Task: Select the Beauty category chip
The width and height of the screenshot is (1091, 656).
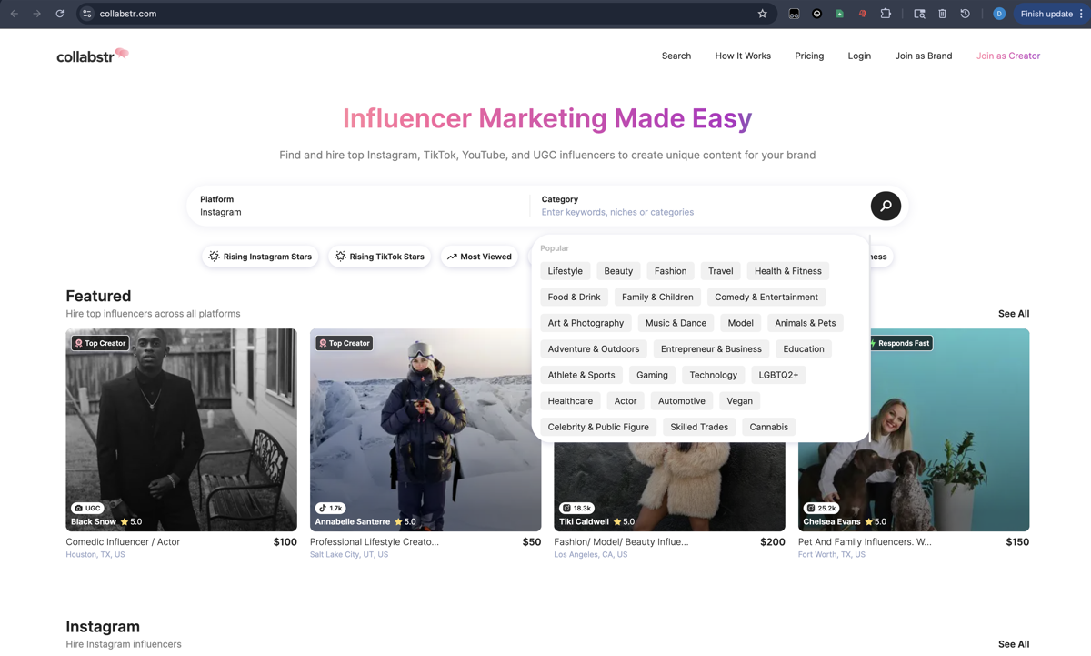Action: coord(618,270)
